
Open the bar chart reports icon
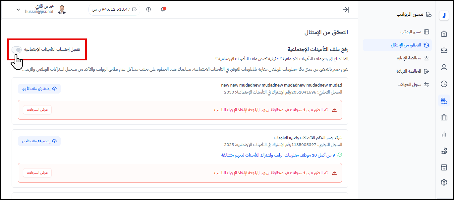pos(444,134)
